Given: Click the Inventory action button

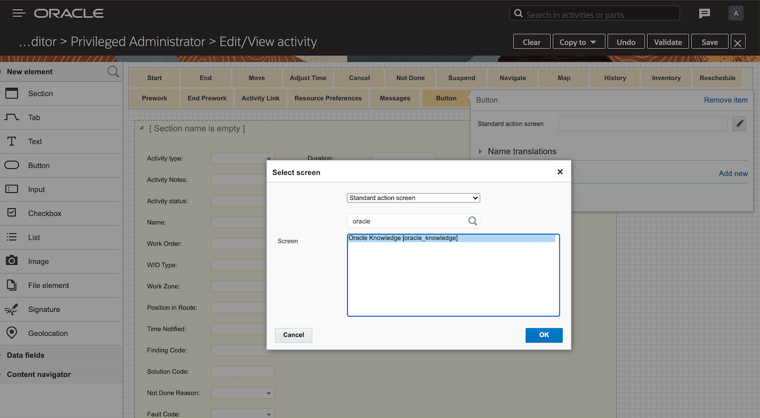Looking at the screenshot, I should coord(666,78).
